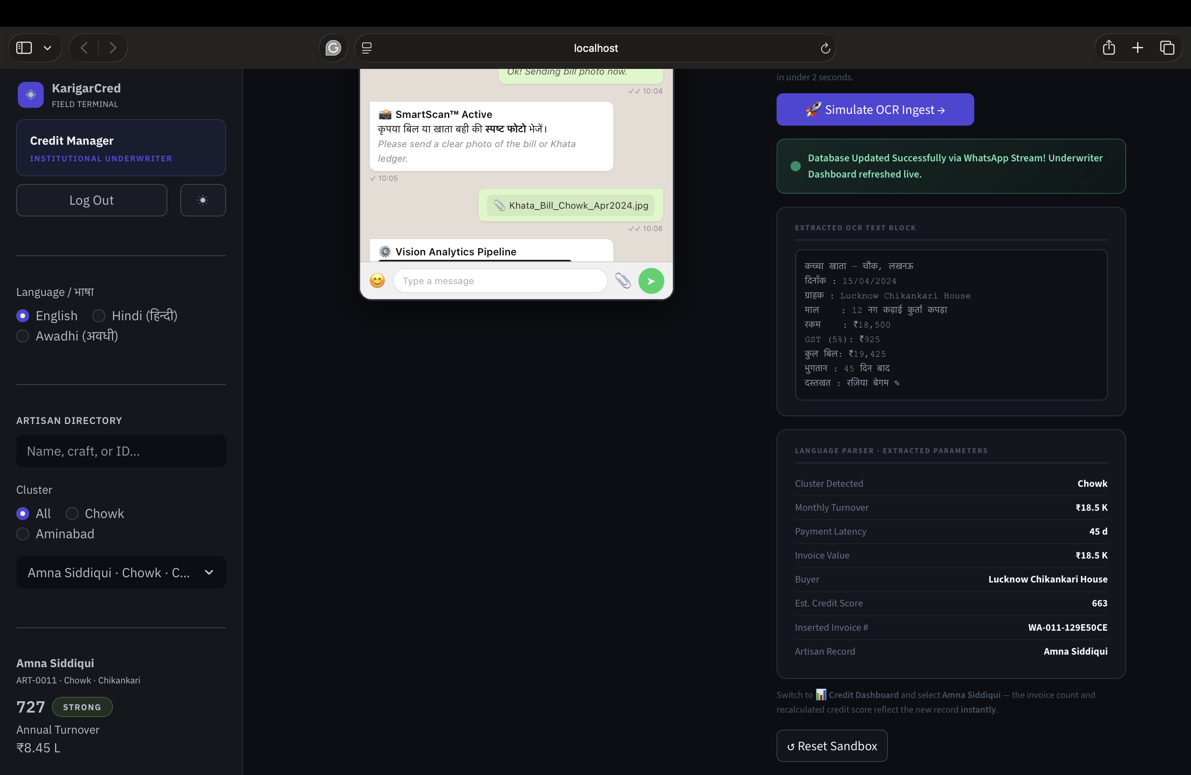Click the Reset Sandbox button
The width and height of the screenshot is (1191, 775).
coord(832,746)
